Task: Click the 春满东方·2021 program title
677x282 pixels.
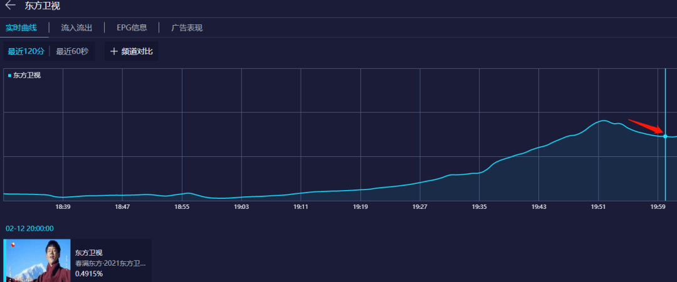Action: [x=110, y=263]
